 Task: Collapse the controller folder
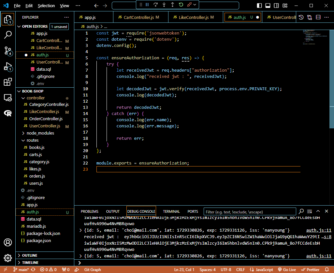23,98
